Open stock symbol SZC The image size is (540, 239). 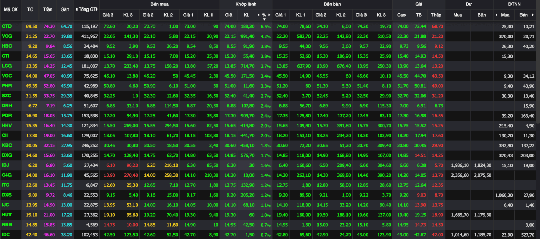pyautogui.click(x=6, y=96)
